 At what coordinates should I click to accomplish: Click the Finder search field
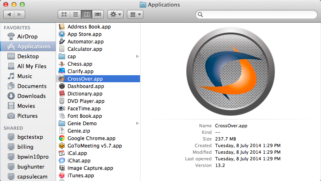click(256, 14)
